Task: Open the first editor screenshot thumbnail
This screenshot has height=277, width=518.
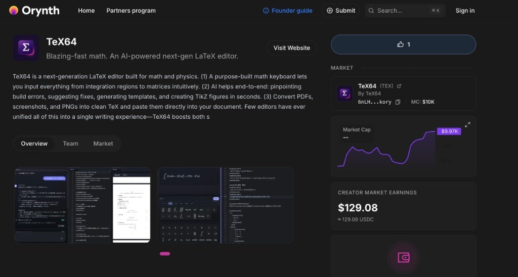Action: pyautogui.click(x=82, y=205)
